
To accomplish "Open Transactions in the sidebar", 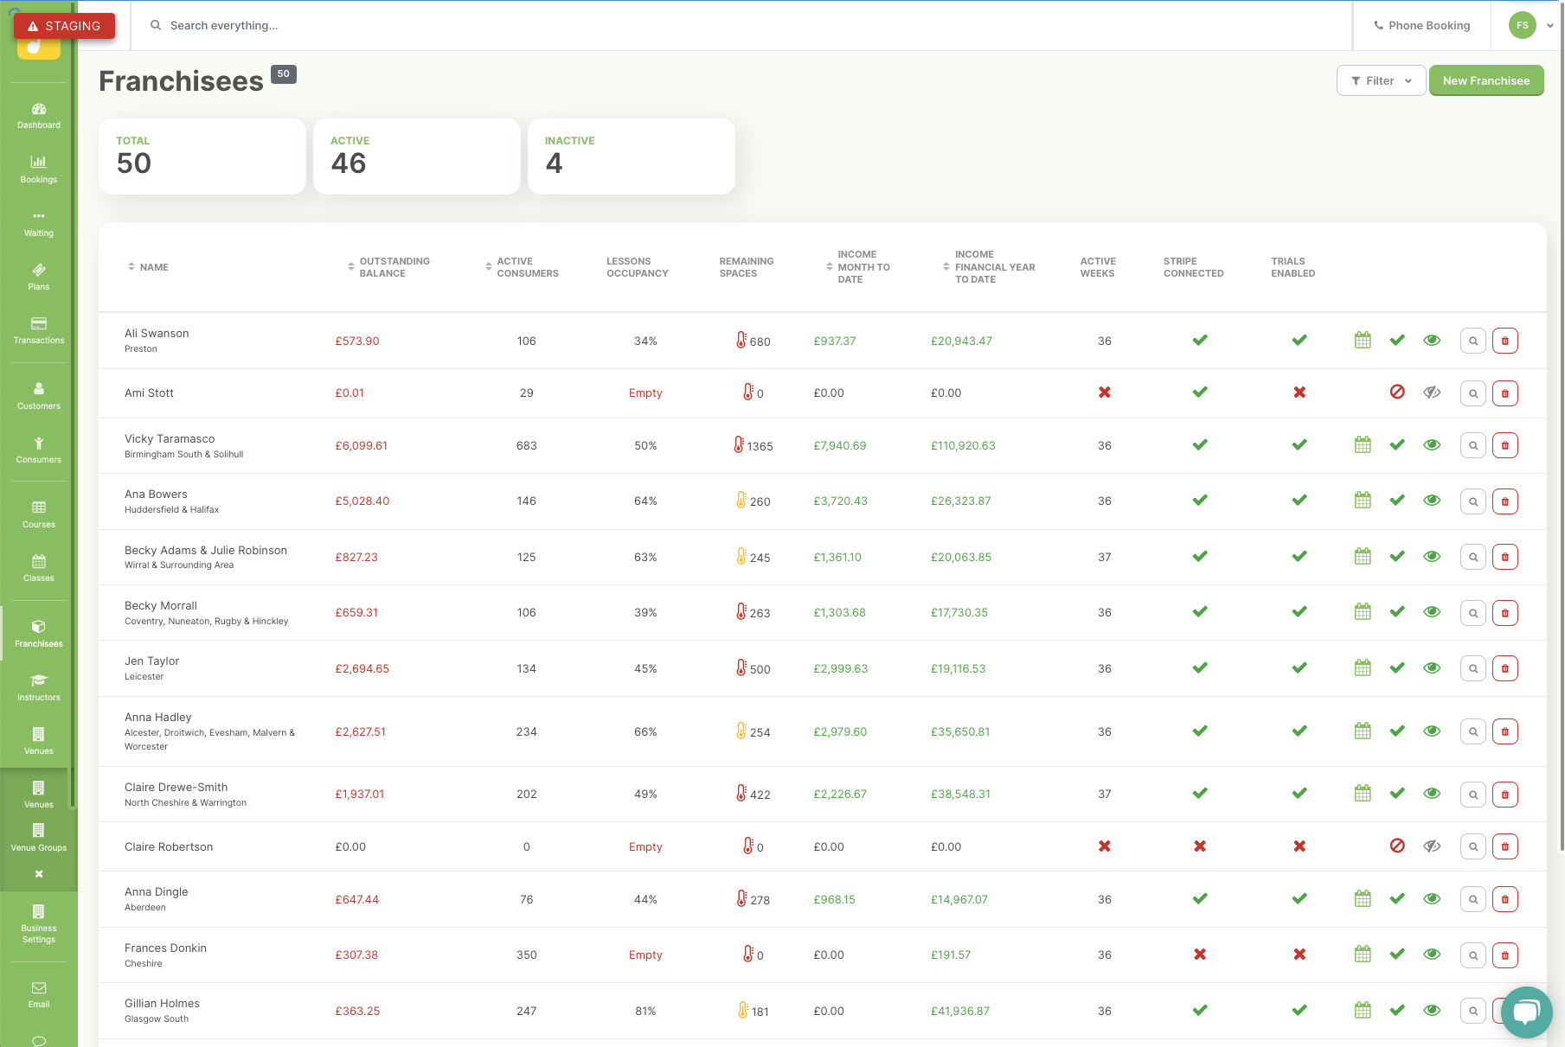I will 39,331.
